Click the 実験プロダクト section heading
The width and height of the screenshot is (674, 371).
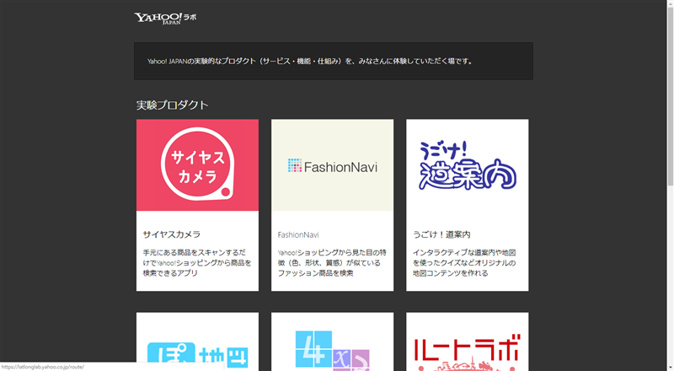(x=173, y=105)
